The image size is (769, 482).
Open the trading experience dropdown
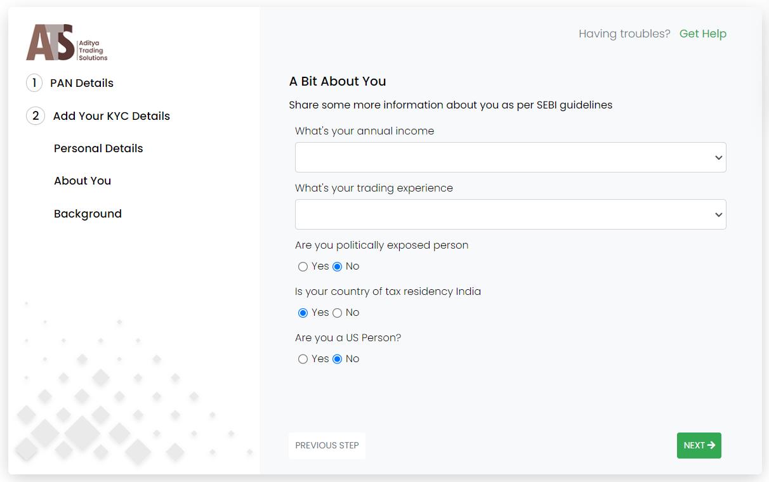[x=511, y=214]
